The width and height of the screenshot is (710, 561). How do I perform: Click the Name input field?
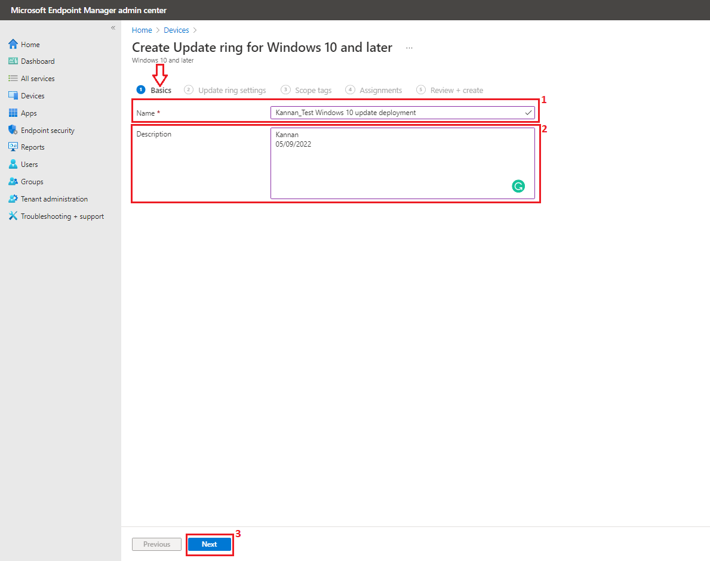pyautogui.click(x=397, y=113)
